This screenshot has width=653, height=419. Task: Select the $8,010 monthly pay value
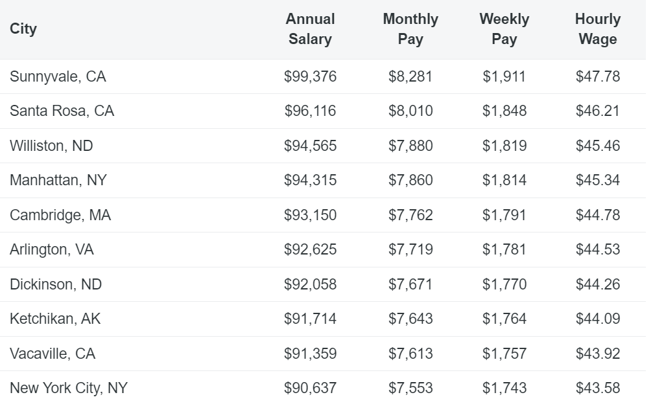(x=410, y=111)
